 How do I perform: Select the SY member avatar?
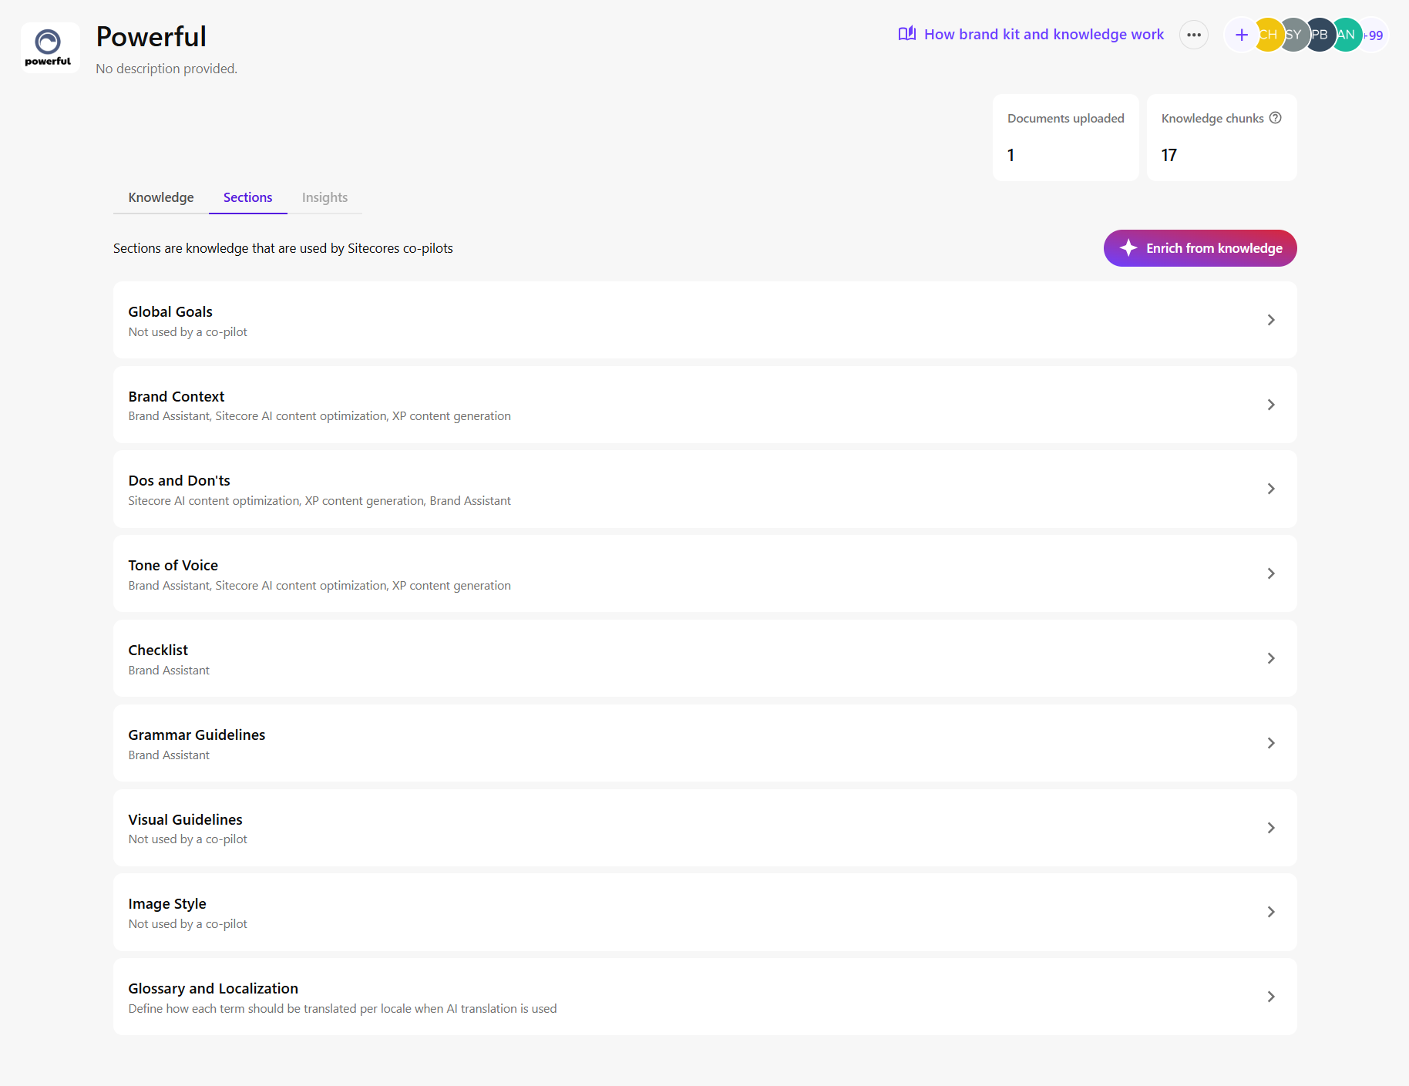tap(1294, 35)
